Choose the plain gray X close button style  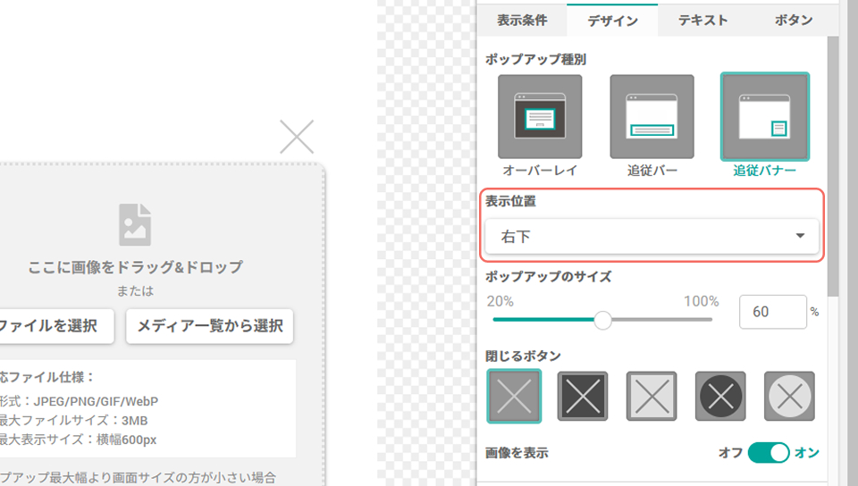(514, 396)
